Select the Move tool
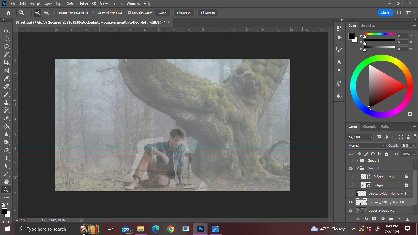The image size is (418, 235). (6, 31)
